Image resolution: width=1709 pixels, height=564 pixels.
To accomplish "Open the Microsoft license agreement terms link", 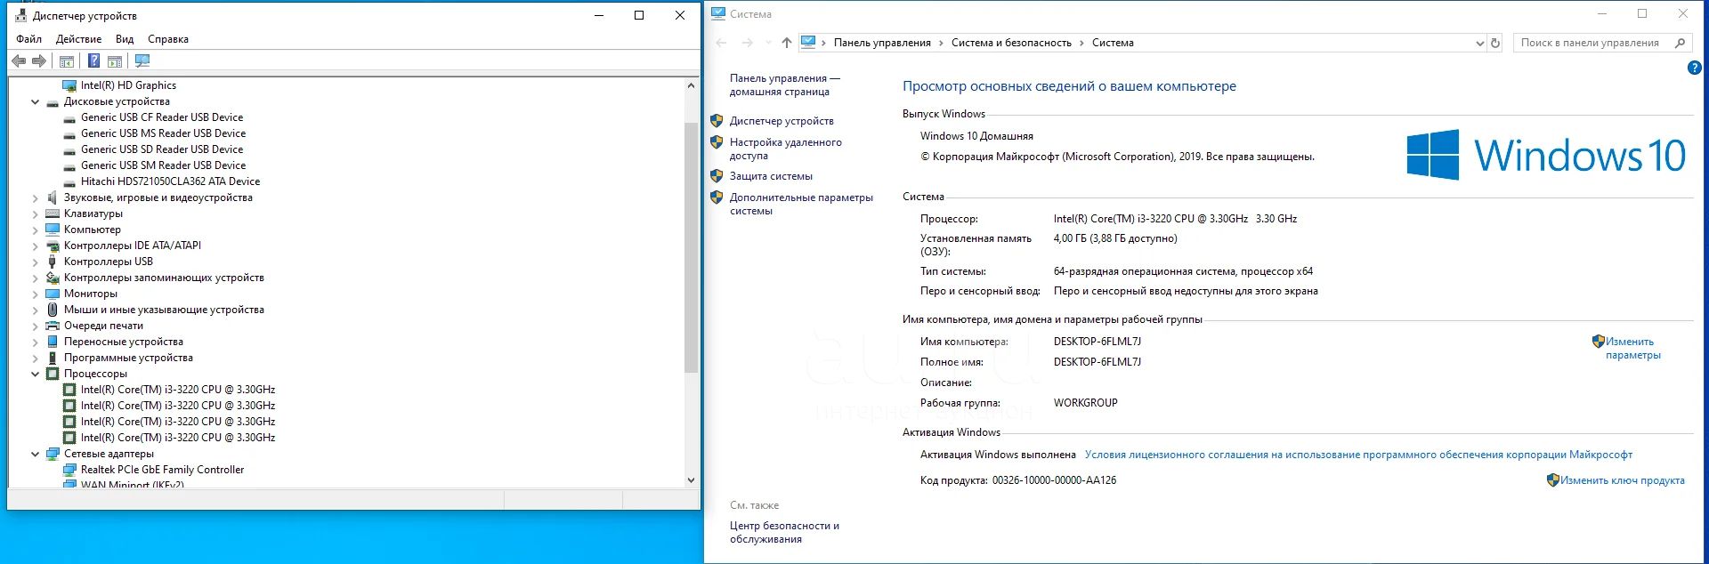I will tap(1358, 455).
